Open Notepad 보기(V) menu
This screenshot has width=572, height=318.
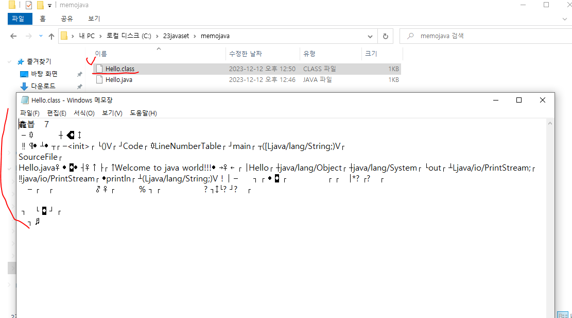(x=112, y=113)
